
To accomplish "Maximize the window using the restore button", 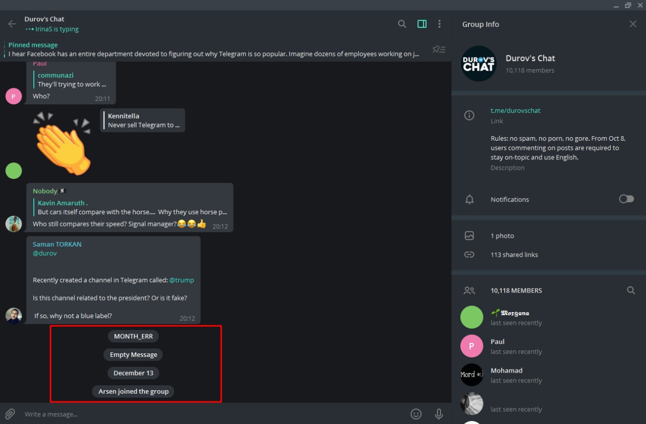I will click(x=628, y=5).
